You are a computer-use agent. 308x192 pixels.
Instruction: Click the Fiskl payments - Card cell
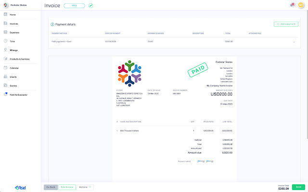62,42
